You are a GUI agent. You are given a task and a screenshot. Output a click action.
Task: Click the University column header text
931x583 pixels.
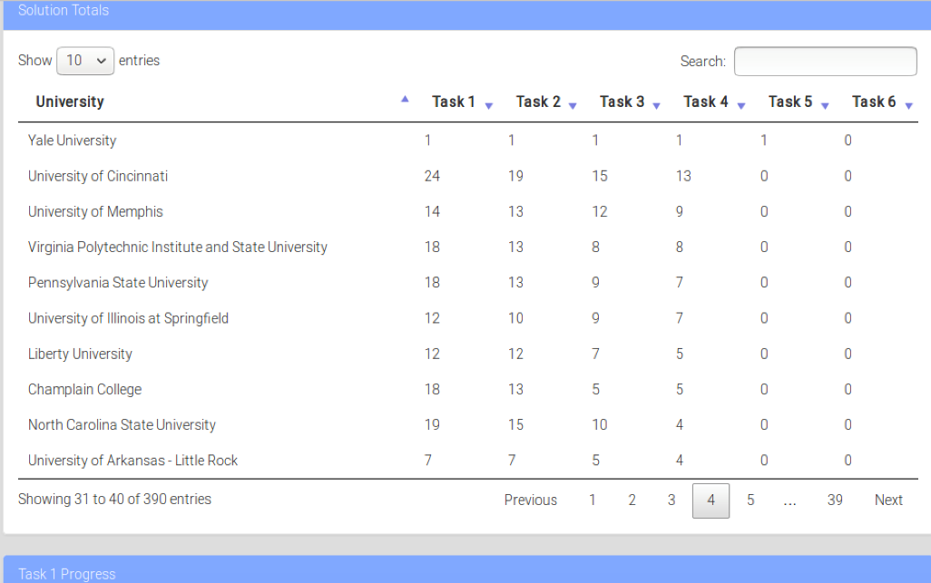pyautogui.click(x=70, y=102)
